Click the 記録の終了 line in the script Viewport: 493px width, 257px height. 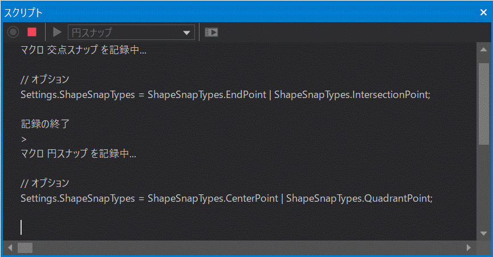[44, 124]
